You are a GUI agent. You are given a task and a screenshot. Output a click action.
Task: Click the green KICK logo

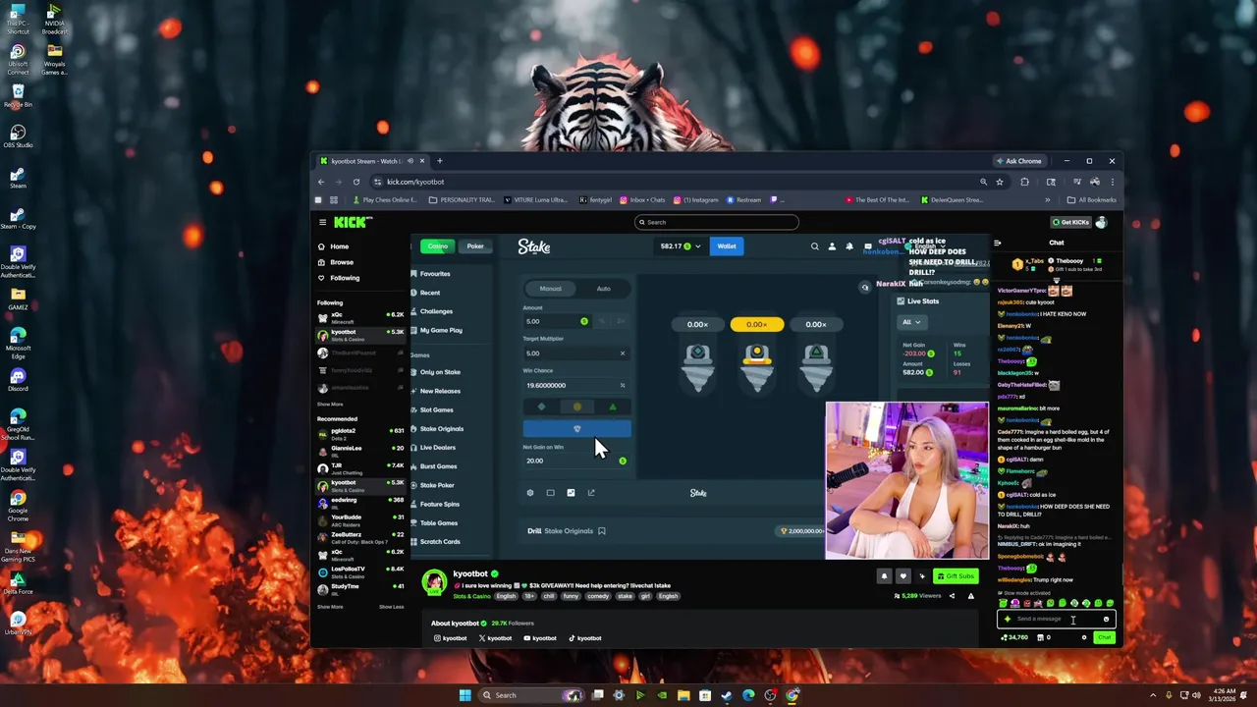[353, 222]
